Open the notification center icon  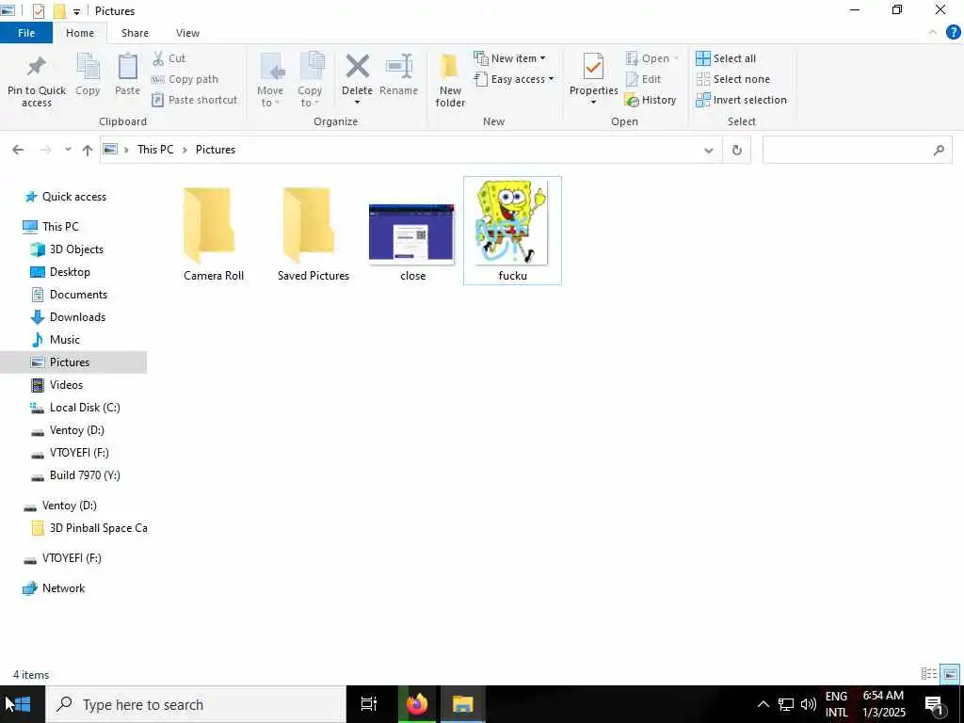935,706
